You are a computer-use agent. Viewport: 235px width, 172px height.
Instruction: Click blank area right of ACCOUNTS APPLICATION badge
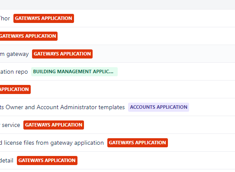[x=212, y=107]
